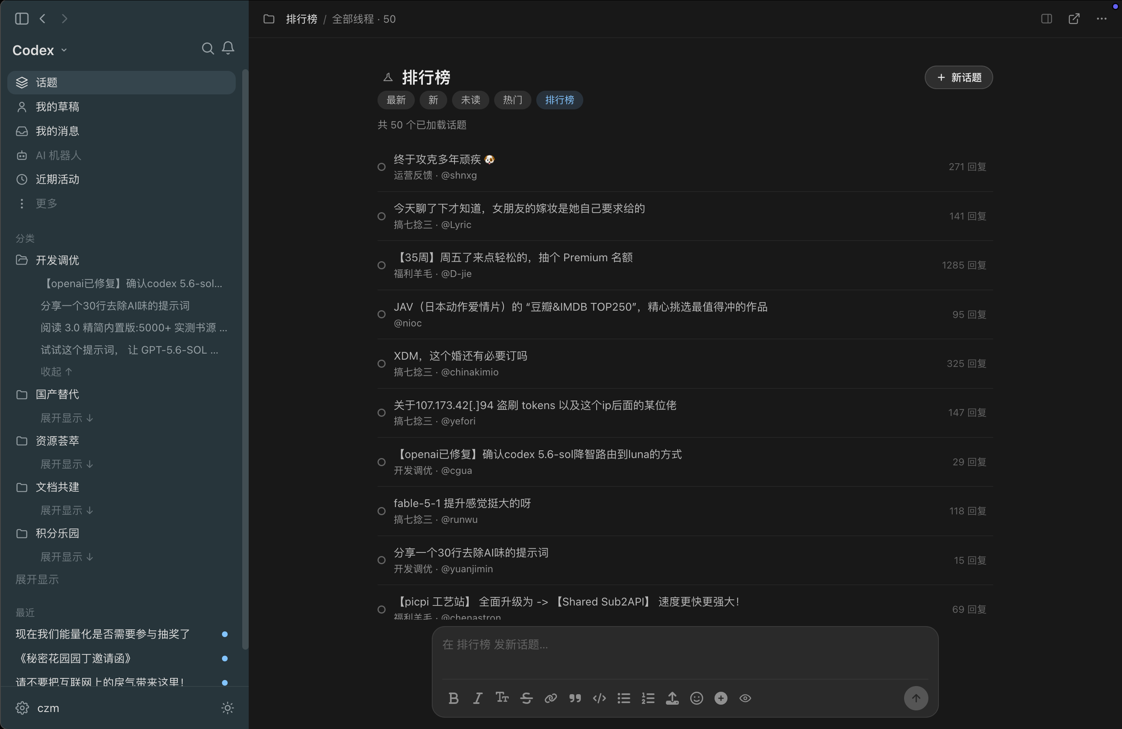
Task: Open topic 今天聊了下才知道
Action: point(519,208)
